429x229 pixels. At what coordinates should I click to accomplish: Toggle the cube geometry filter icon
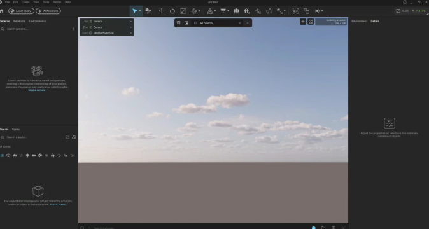point(8,155)
